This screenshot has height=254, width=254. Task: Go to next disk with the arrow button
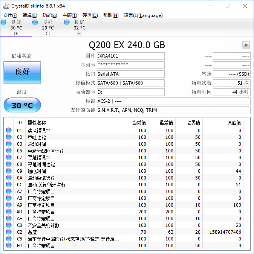tap(246, 45)
